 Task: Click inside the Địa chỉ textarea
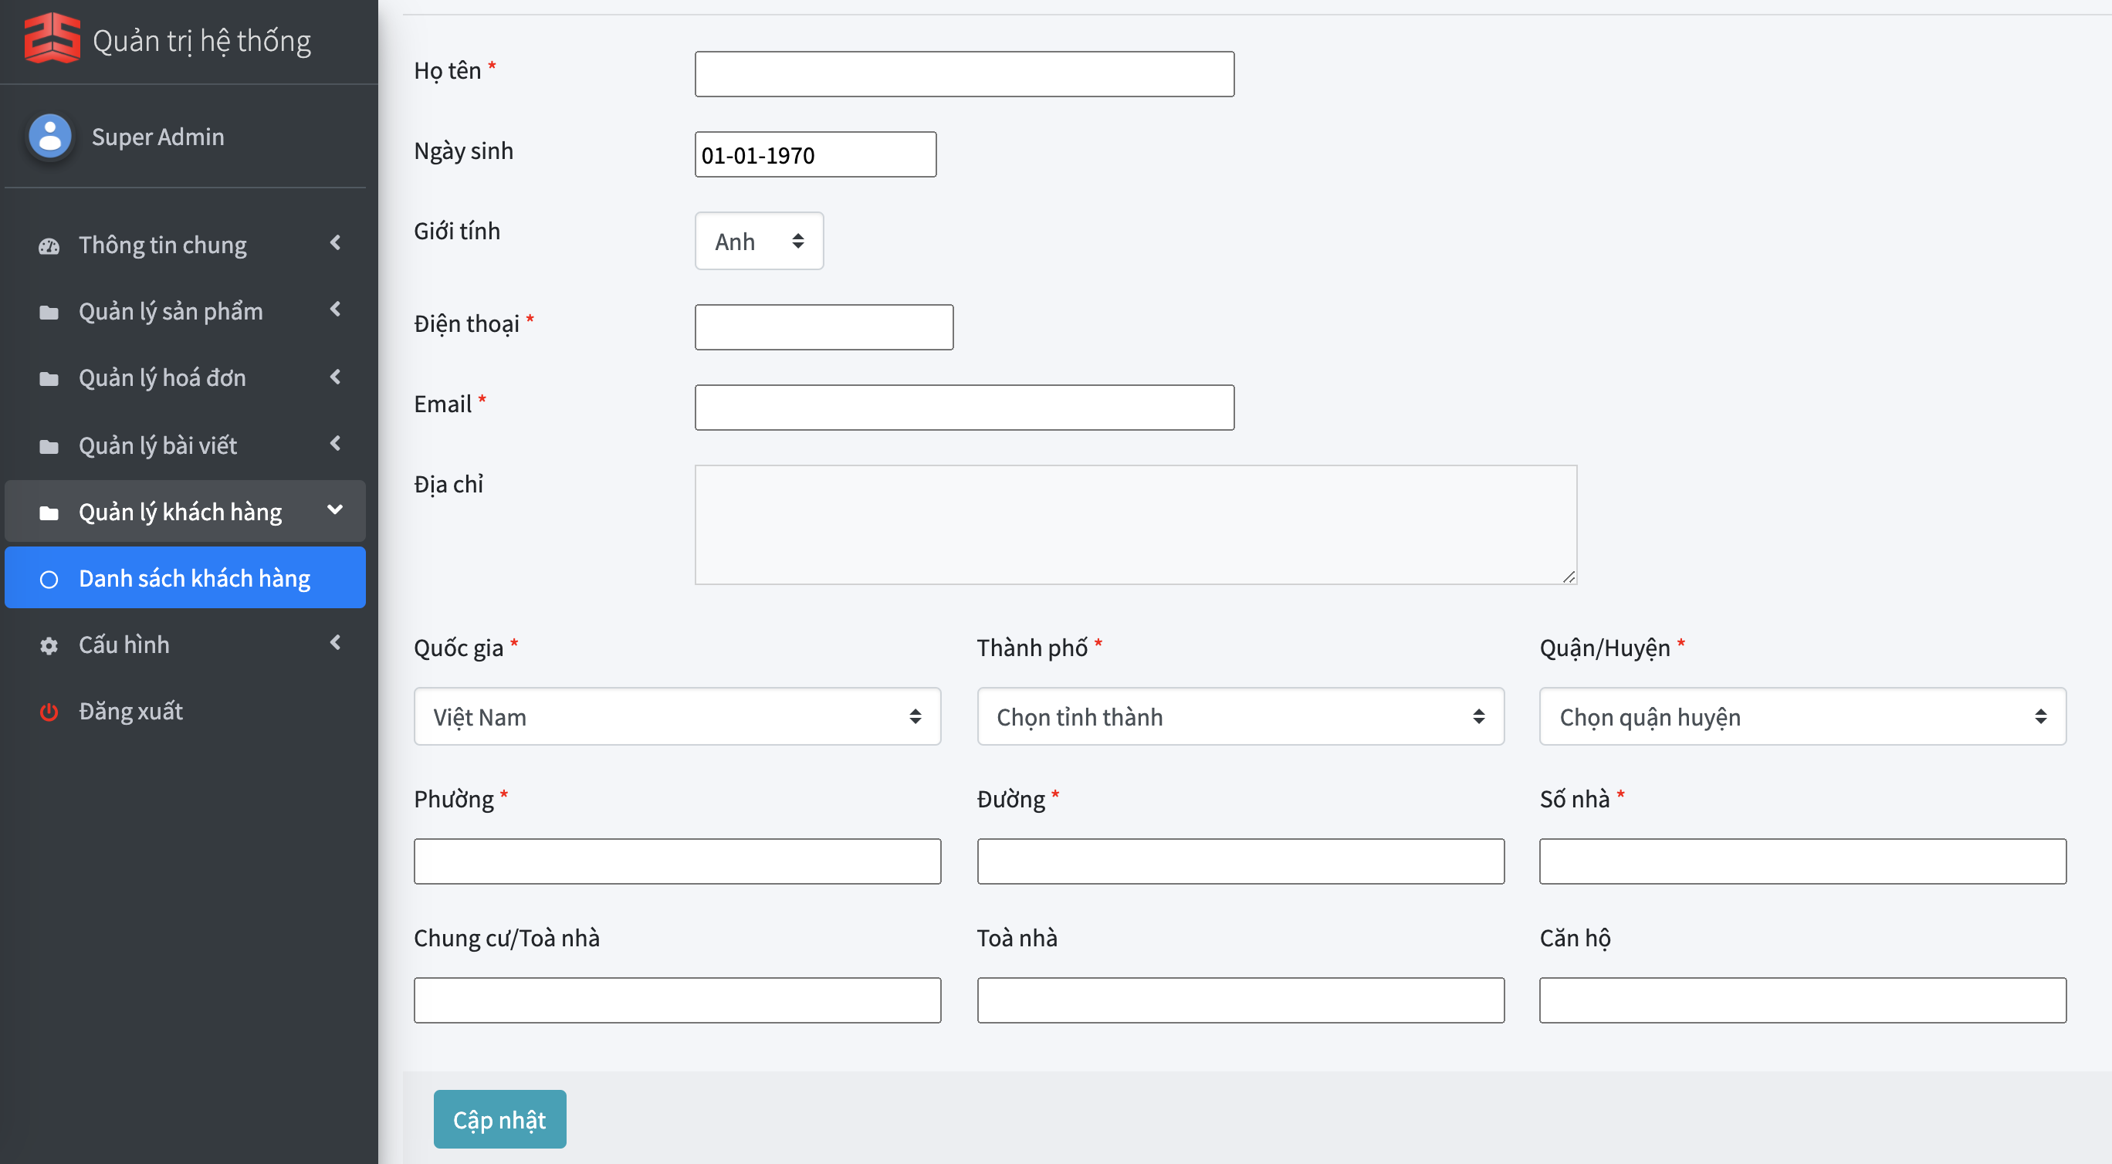(1136, 526)
